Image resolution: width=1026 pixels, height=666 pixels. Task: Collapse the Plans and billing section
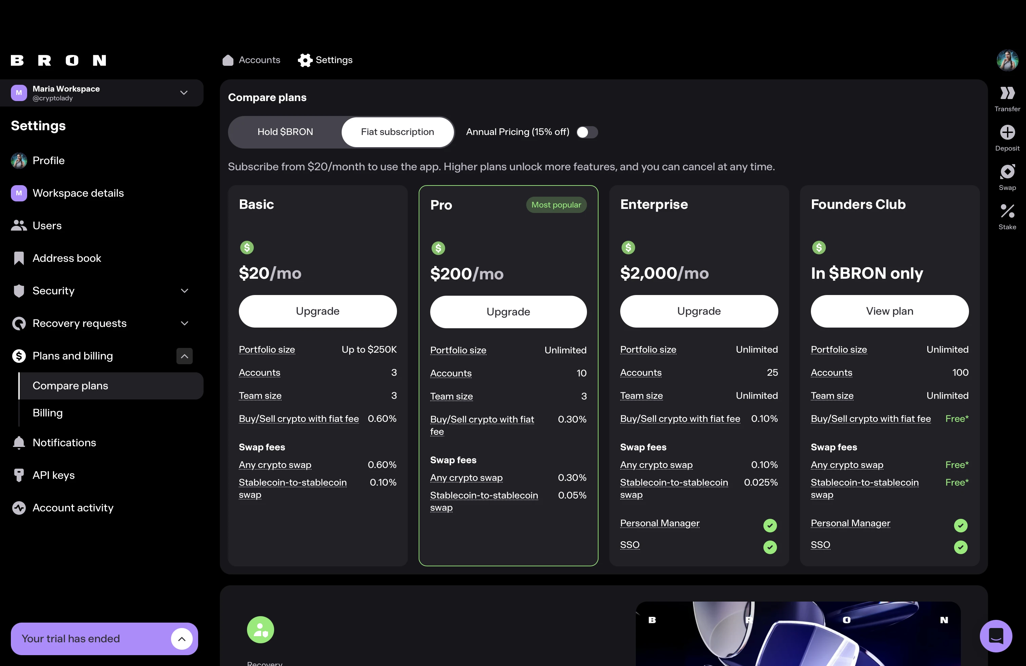click(185, 356)
